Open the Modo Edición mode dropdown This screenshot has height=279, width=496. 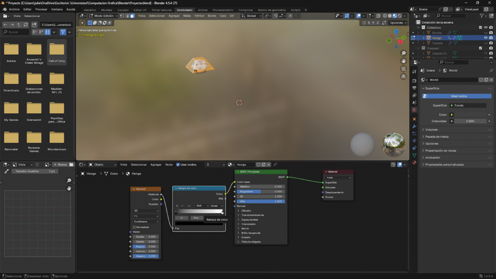click(103, 16)
